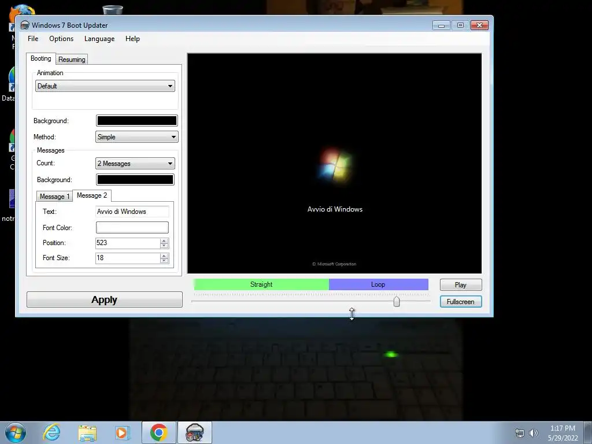
Task: Switch to the Resuming tab
Action: click(x=72, y=60)
